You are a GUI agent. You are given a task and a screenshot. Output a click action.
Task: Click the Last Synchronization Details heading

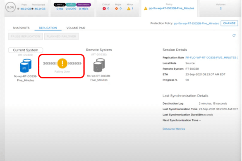tap(185, 96)
